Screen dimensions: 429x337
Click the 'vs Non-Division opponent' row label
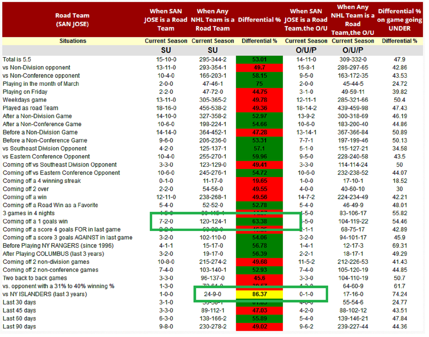36,67
